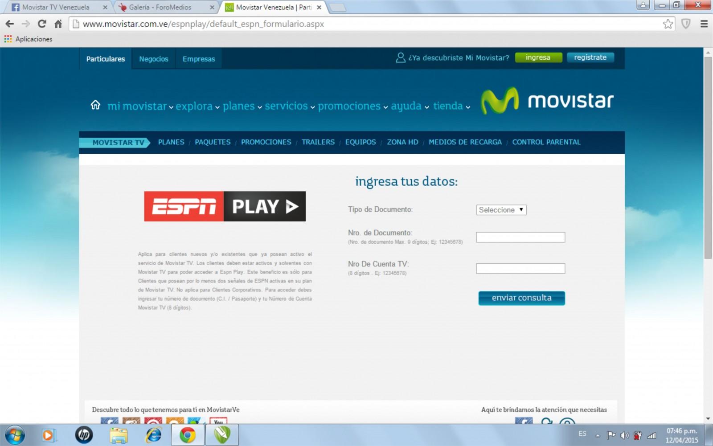
Task: Expand the explora menu
Action: coord(197,106)
